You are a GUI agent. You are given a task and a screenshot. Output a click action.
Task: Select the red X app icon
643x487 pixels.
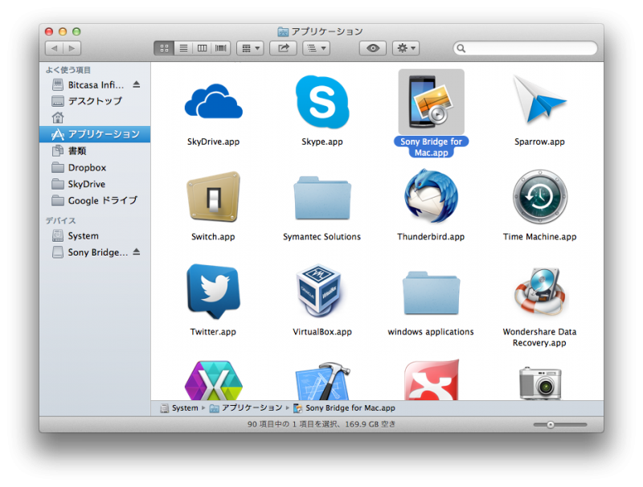pyautogui.click(x=432, y=380)
